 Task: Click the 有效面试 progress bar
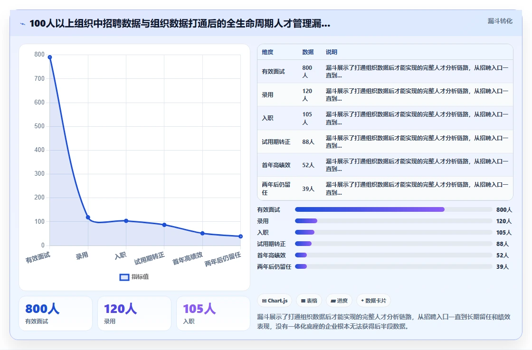(394, 209)
